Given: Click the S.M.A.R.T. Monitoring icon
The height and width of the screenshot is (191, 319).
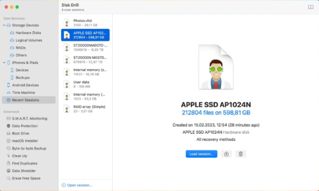Looking at the screenshot, I should [x=8, y=118].
